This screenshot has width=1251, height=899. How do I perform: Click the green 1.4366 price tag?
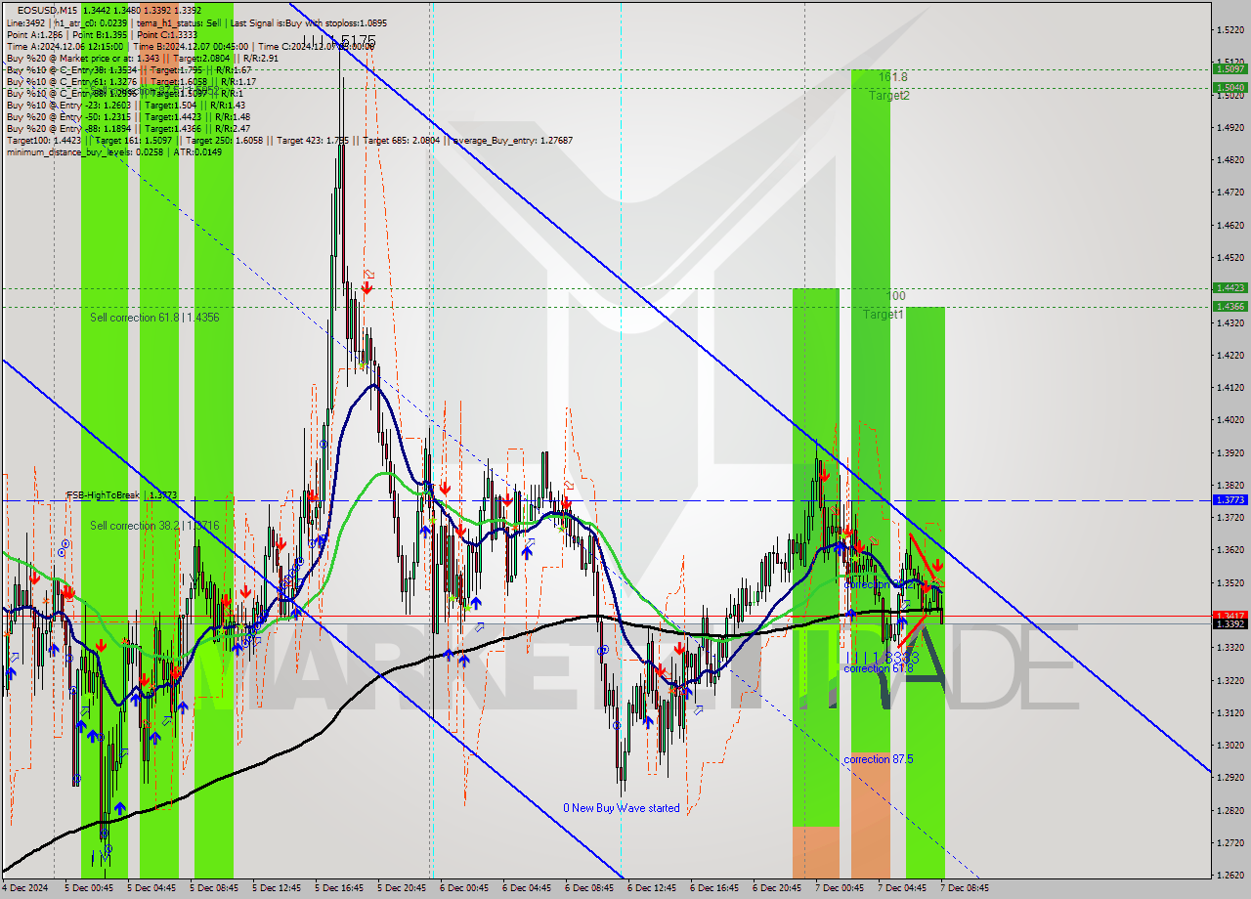1229,306
